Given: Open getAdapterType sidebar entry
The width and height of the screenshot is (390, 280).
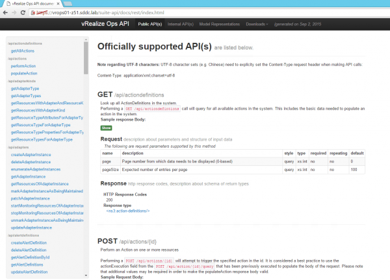Looking at the screenshot, I should 25,89.
